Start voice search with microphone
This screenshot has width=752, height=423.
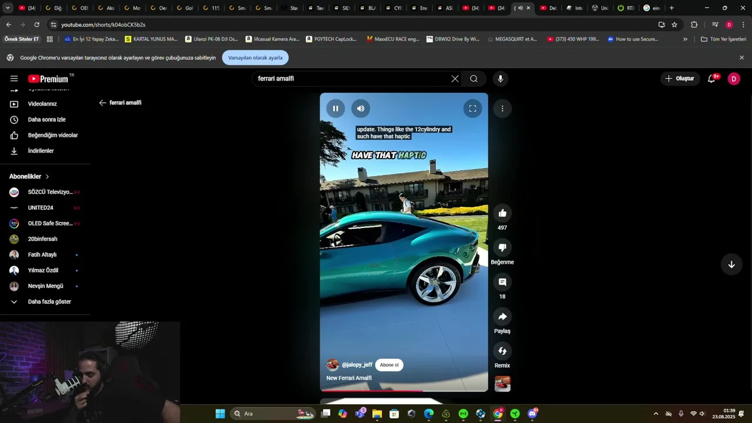click(x=501, y=79)
